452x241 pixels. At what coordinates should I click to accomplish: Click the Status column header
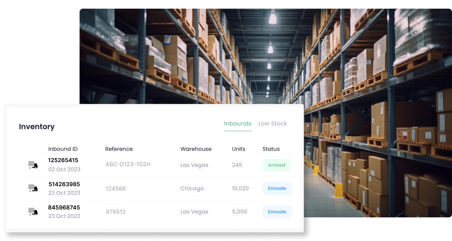[271, 149]
